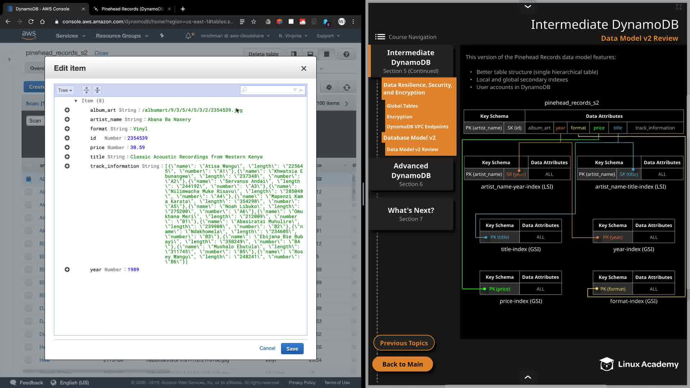
Task: Click the AWS logo in console header
Action: [x=29, y=35]
